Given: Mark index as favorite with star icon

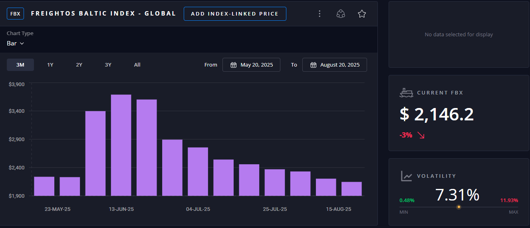Looking at the screenshot, I should click(x=362, y=14).
